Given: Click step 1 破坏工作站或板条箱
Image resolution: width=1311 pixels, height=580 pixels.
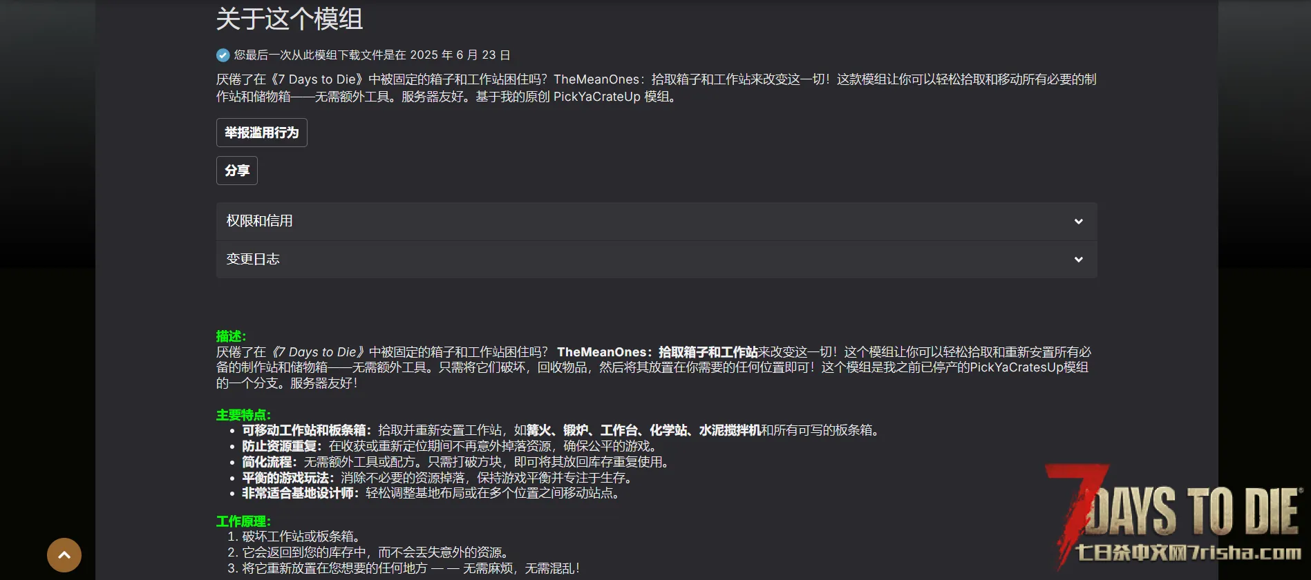Looking at the screenshot, I should [301, 536].
